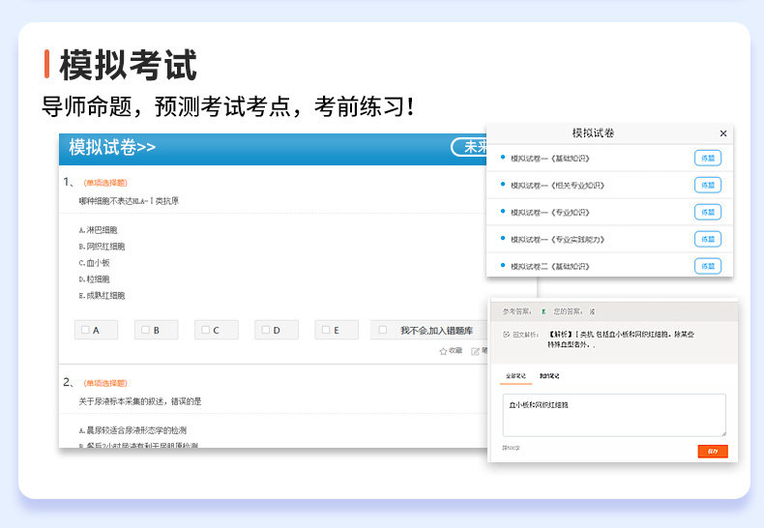Select option text C.血小板

coord(94,263)
